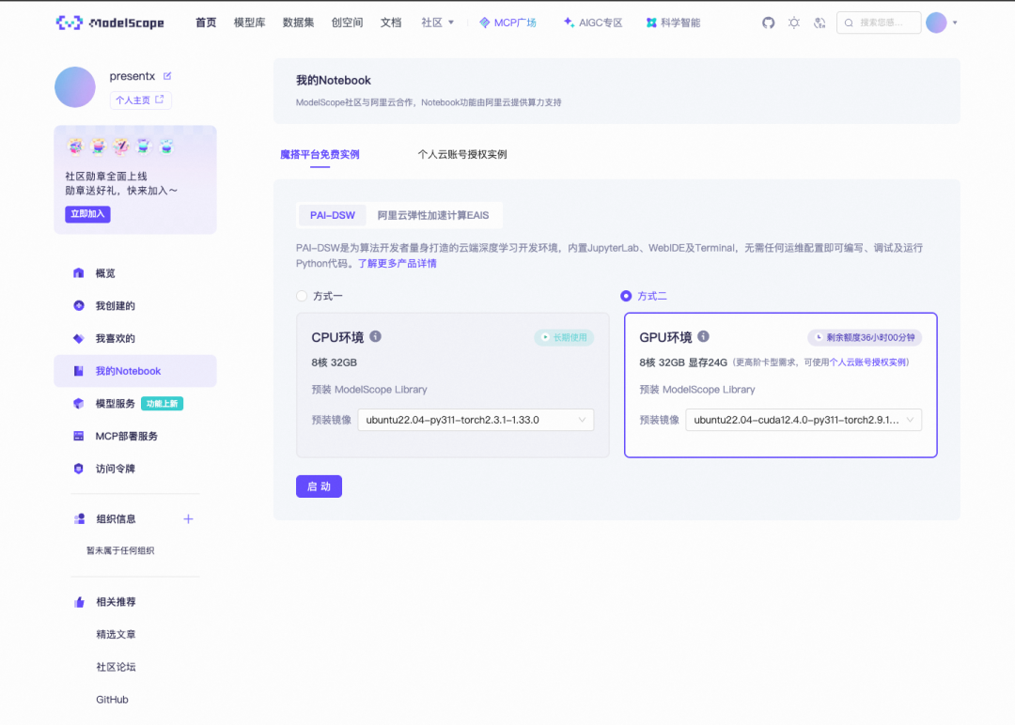This screenshot has width=1015, height=725.
Task: Click the 我喜欢的 diamond icon
Action: [x=78, y=338]
